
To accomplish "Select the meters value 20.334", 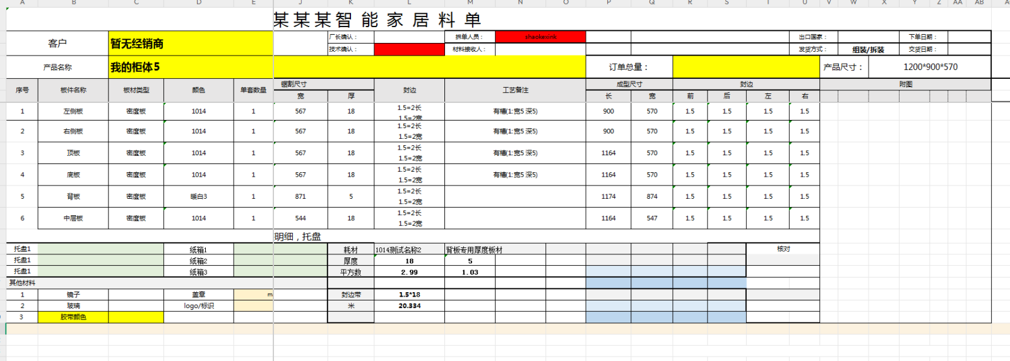I will point(409,305).
